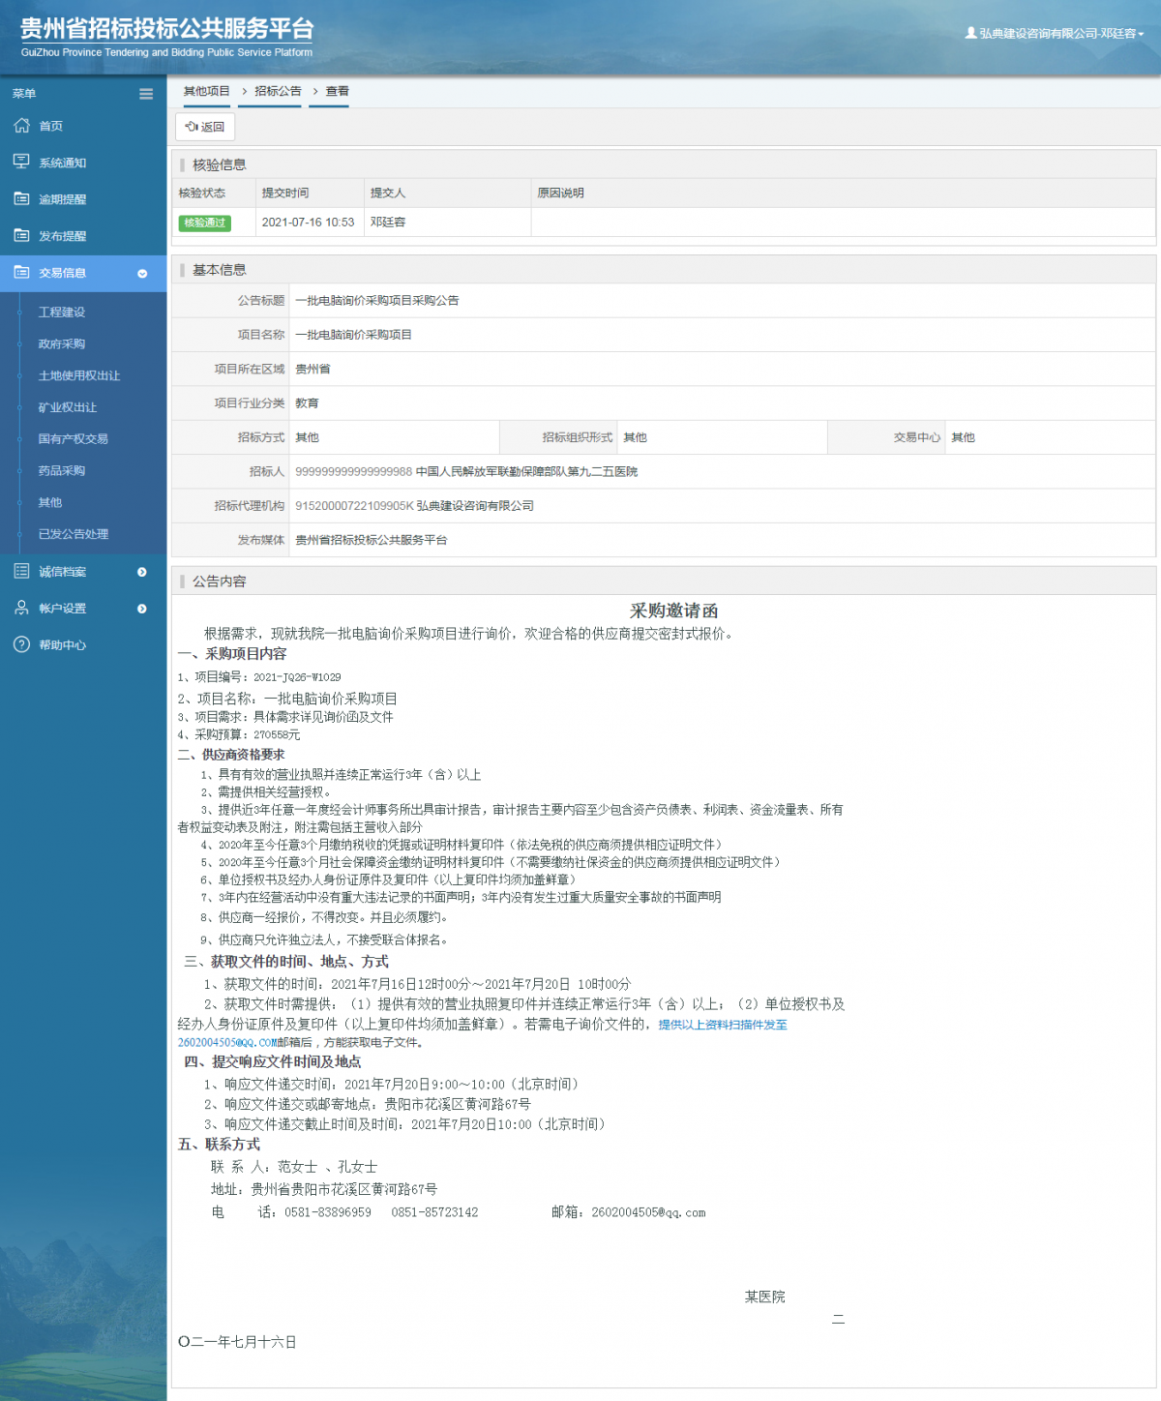Click the 诚信档案 integrity archive icon
Viewport: 1161px width, 1401px height.
21,572
